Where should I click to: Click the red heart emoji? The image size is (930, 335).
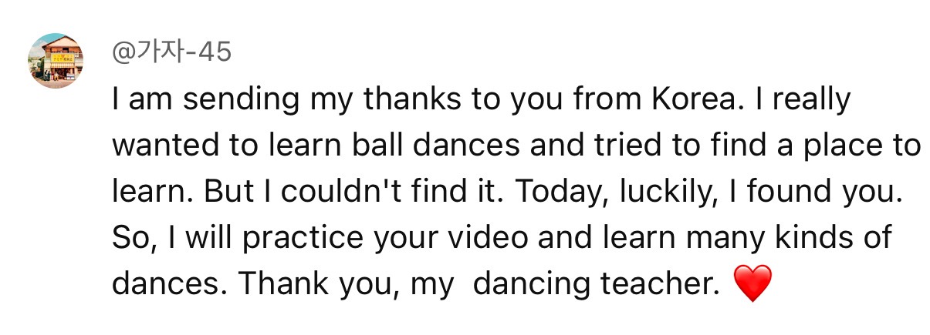pyautogui.click(x=751, y=286)
